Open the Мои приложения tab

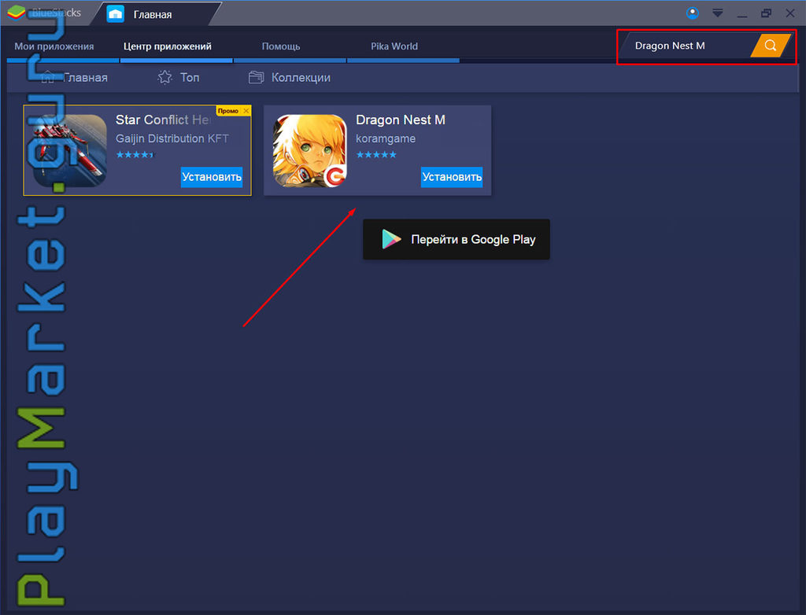54,46
